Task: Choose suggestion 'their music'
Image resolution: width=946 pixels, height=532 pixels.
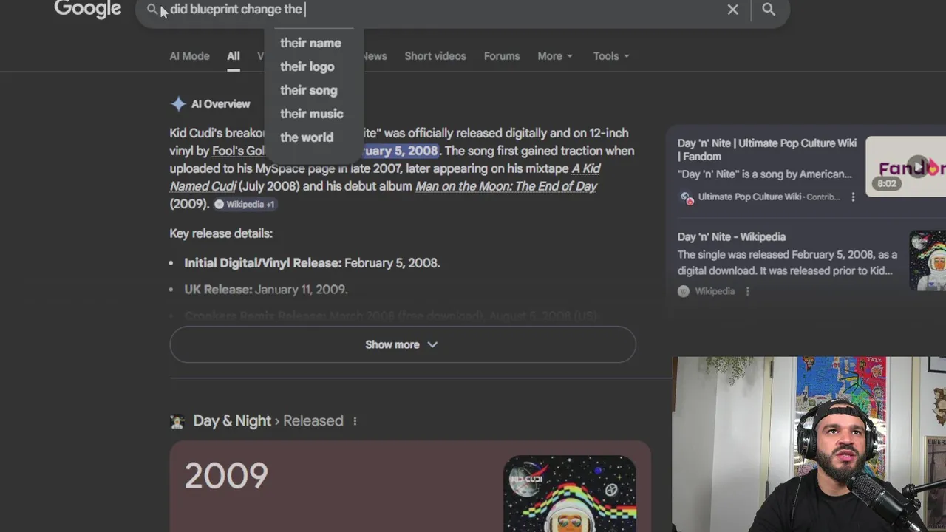Action: point(311,114)
